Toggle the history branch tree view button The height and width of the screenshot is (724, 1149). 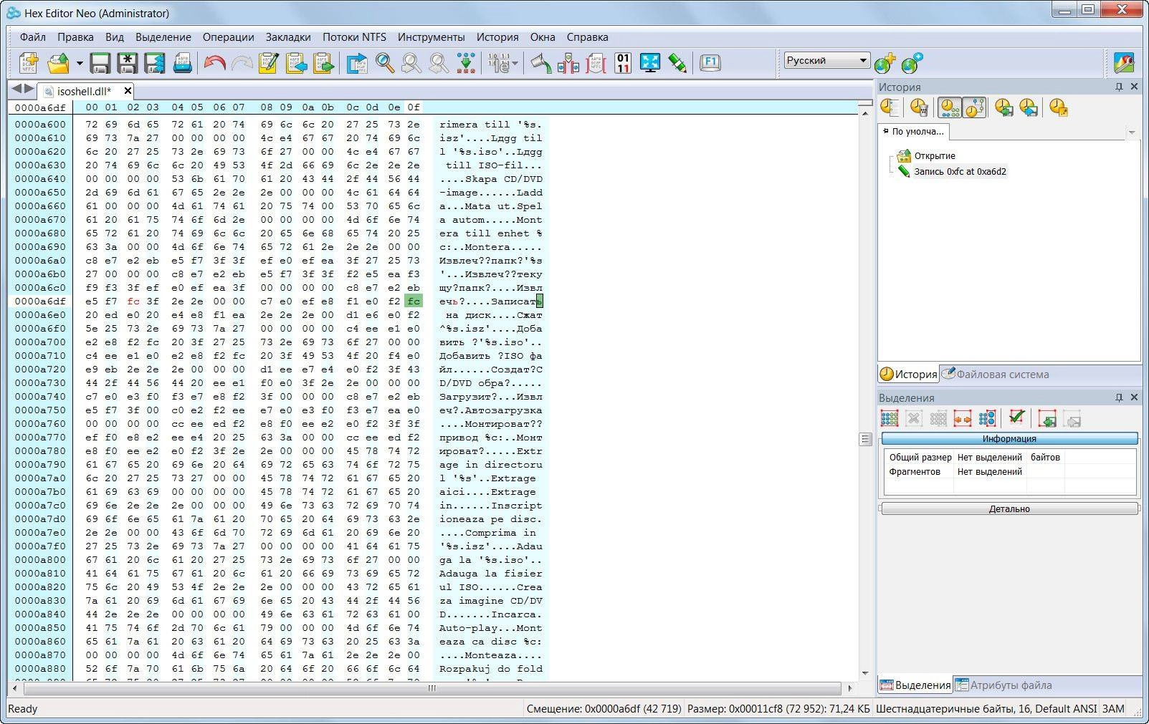click(975, 107)
